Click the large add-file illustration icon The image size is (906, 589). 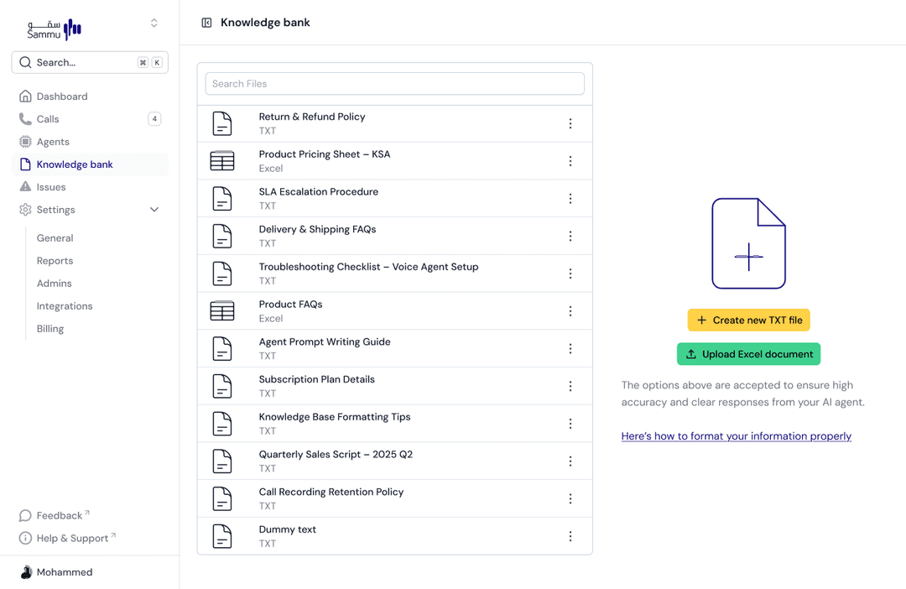[x=748, y=244]
